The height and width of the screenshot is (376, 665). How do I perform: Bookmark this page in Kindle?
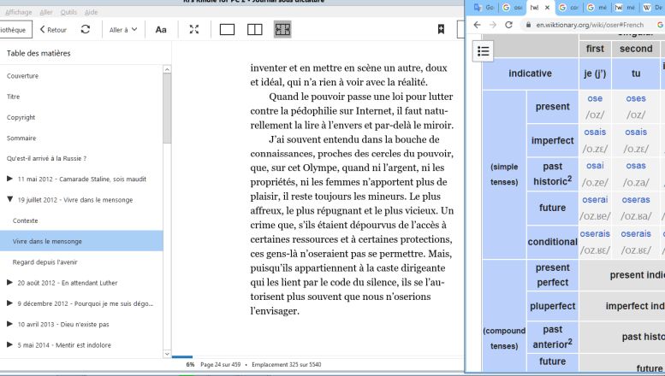pos(441,29)
